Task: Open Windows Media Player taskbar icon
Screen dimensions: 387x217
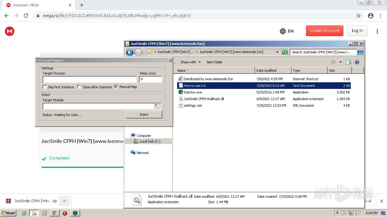Action: click(x=44, y=213)
